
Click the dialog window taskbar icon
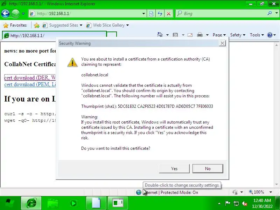pyautogui.click(x=118, y=203)
